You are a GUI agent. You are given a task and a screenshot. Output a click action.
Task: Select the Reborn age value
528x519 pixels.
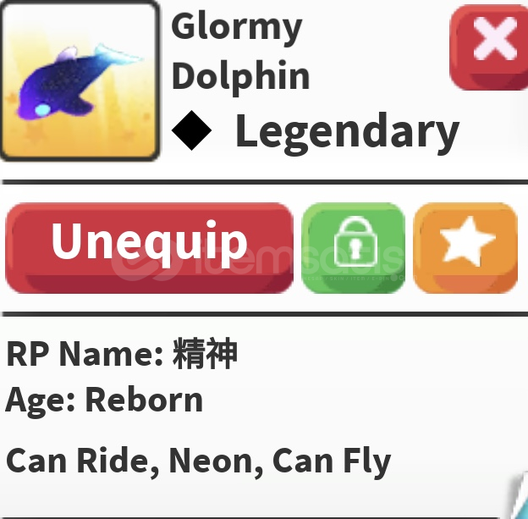144,400
